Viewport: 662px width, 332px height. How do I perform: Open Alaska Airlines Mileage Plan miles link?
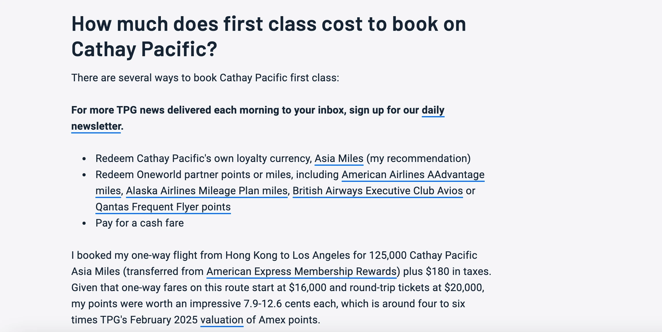[x=207, y=191]
